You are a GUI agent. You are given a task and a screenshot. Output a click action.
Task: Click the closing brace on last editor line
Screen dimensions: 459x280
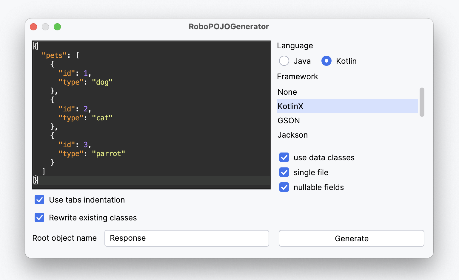point(36,180)
